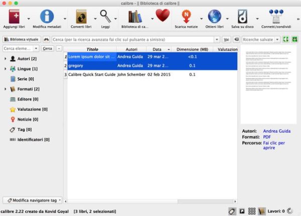
Task: Open Salva su disco dropdown arrow
Action: [x=257, y=19]
